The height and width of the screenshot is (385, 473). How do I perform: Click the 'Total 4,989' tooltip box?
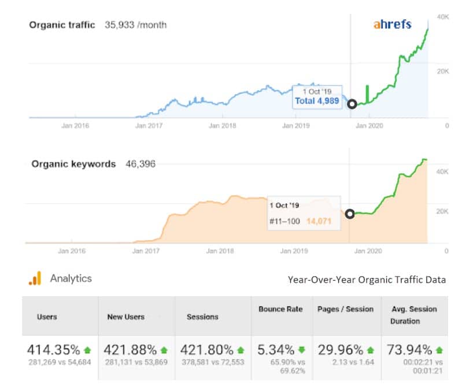[x=316, y=96]
